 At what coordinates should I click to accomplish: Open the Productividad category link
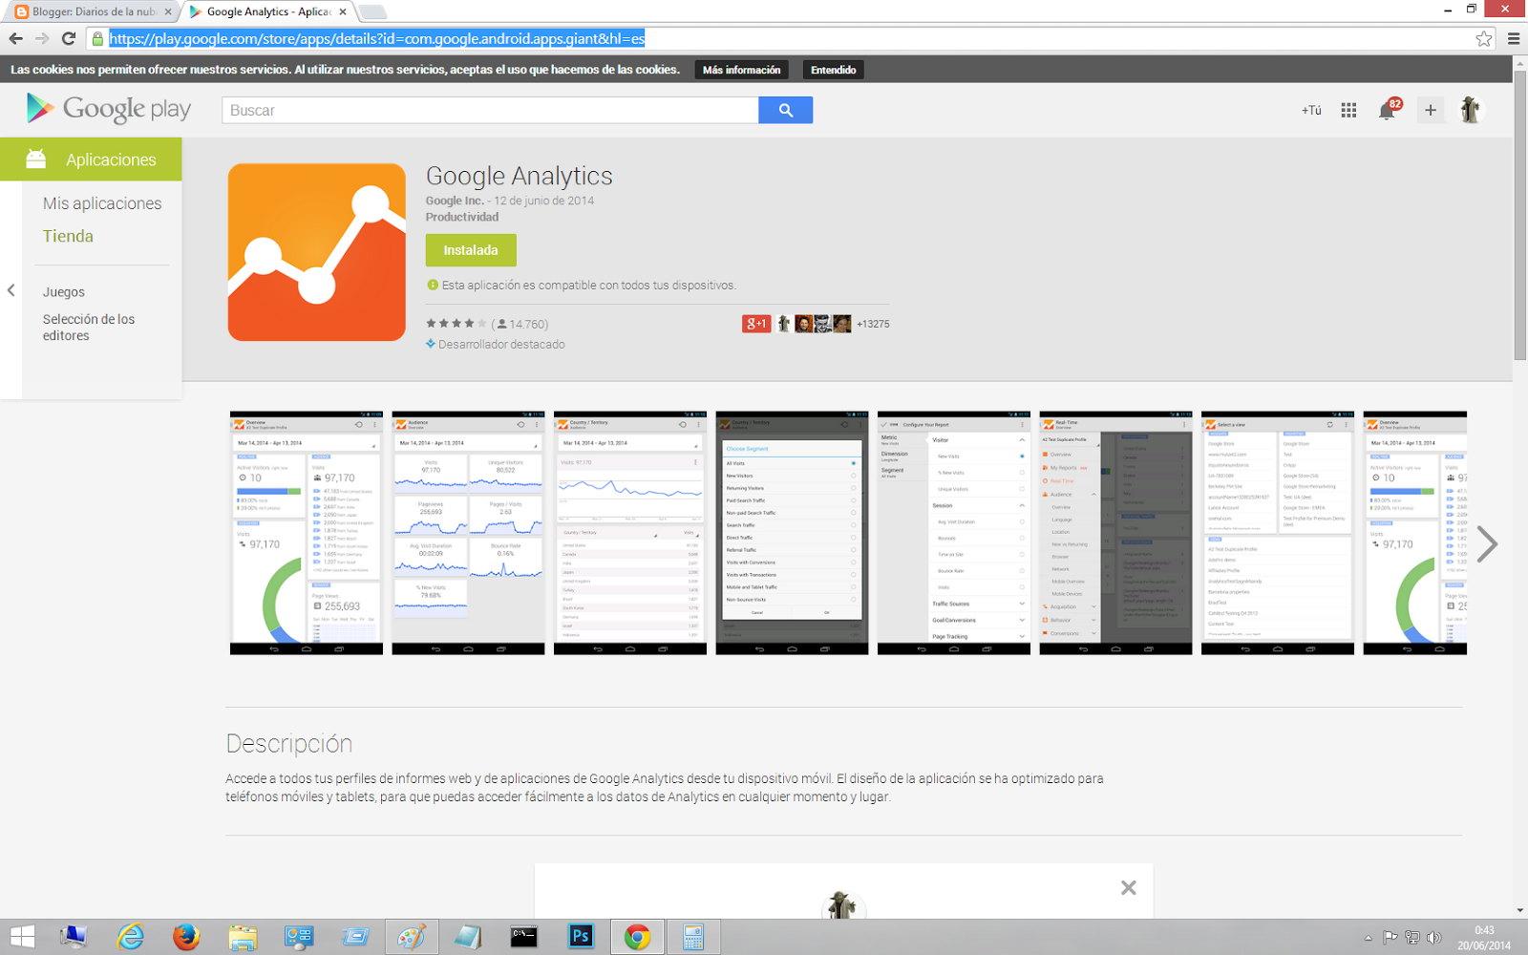point(462,217)
